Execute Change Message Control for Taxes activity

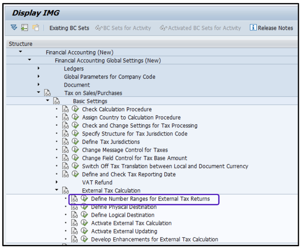[75, 150]
